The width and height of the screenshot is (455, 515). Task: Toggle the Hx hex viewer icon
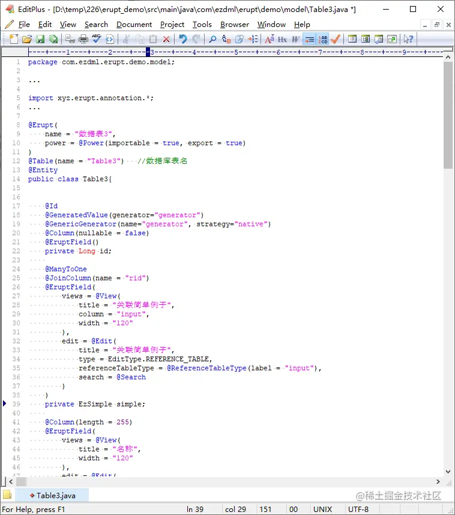coord(282,39)
